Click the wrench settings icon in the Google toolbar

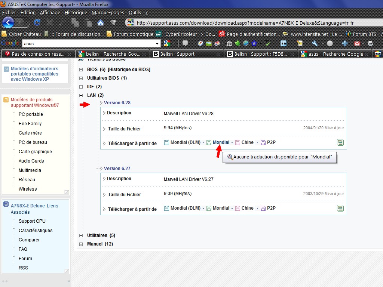point(315,43)
